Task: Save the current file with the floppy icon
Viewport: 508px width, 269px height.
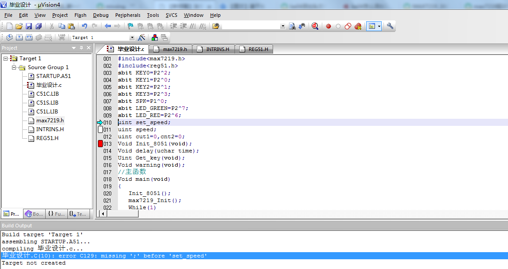Action: tap(29, 26)
